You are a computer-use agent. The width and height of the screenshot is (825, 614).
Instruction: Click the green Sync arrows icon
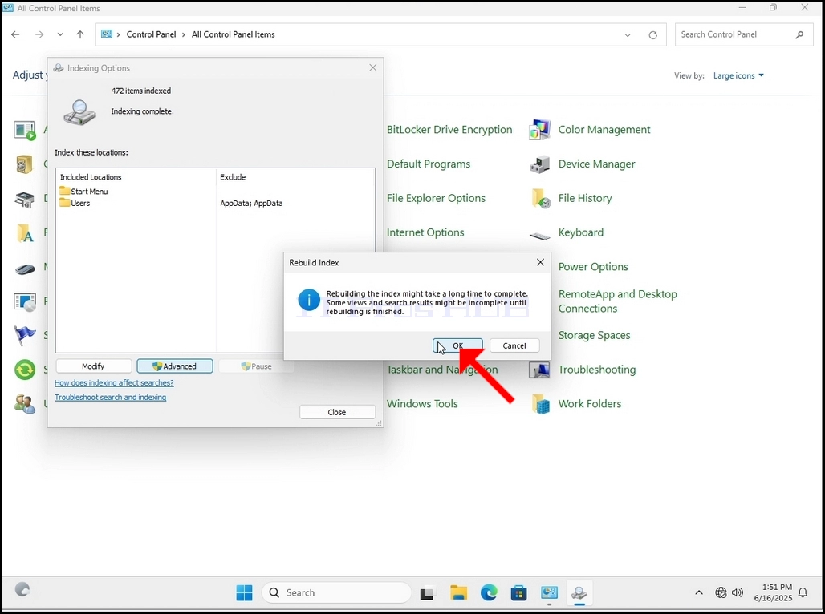coord(25,370)
